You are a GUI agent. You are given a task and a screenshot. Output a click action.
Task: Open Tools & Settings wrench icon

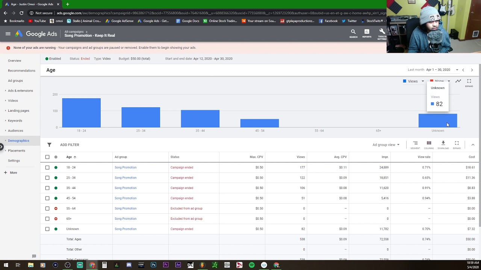382,31
